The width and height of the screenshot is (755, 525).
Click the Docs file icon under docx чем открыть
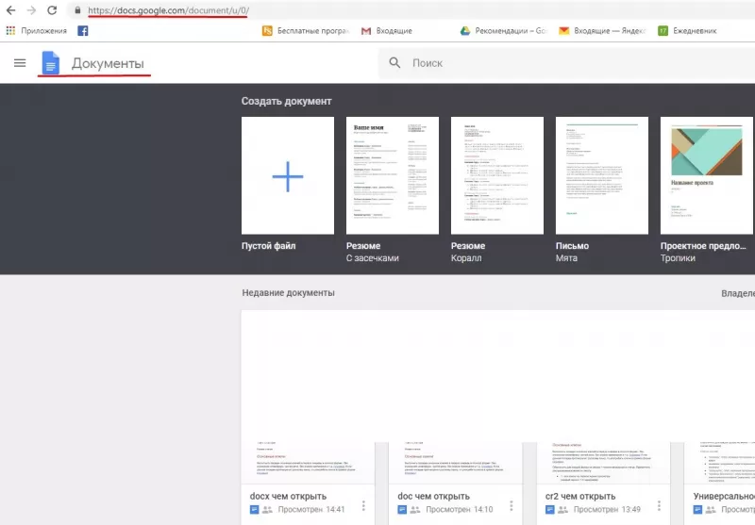pos(254,510)
